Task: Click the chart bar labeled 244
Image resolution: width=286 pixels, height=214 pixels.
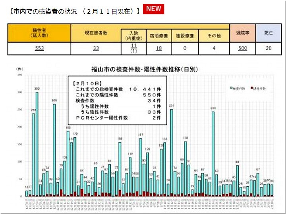Action: 213,153
